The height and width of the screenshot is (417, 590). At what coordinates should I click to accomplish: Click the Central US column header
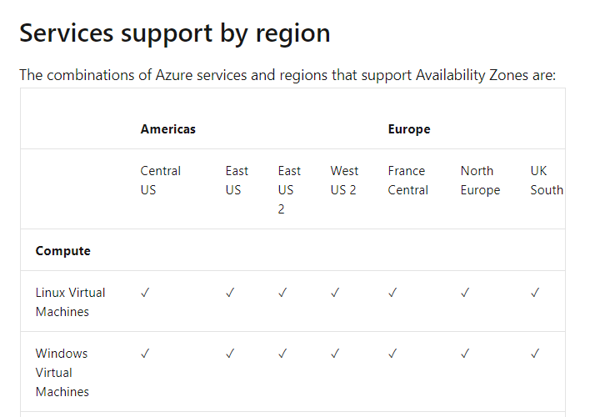[161, 180]
